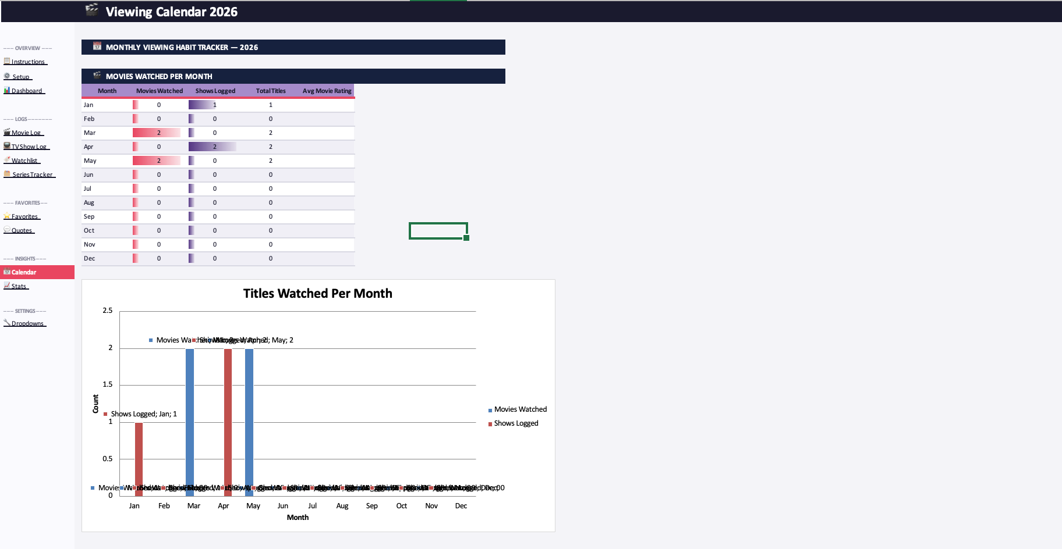Select the Feb month cell

coord(107,119)
